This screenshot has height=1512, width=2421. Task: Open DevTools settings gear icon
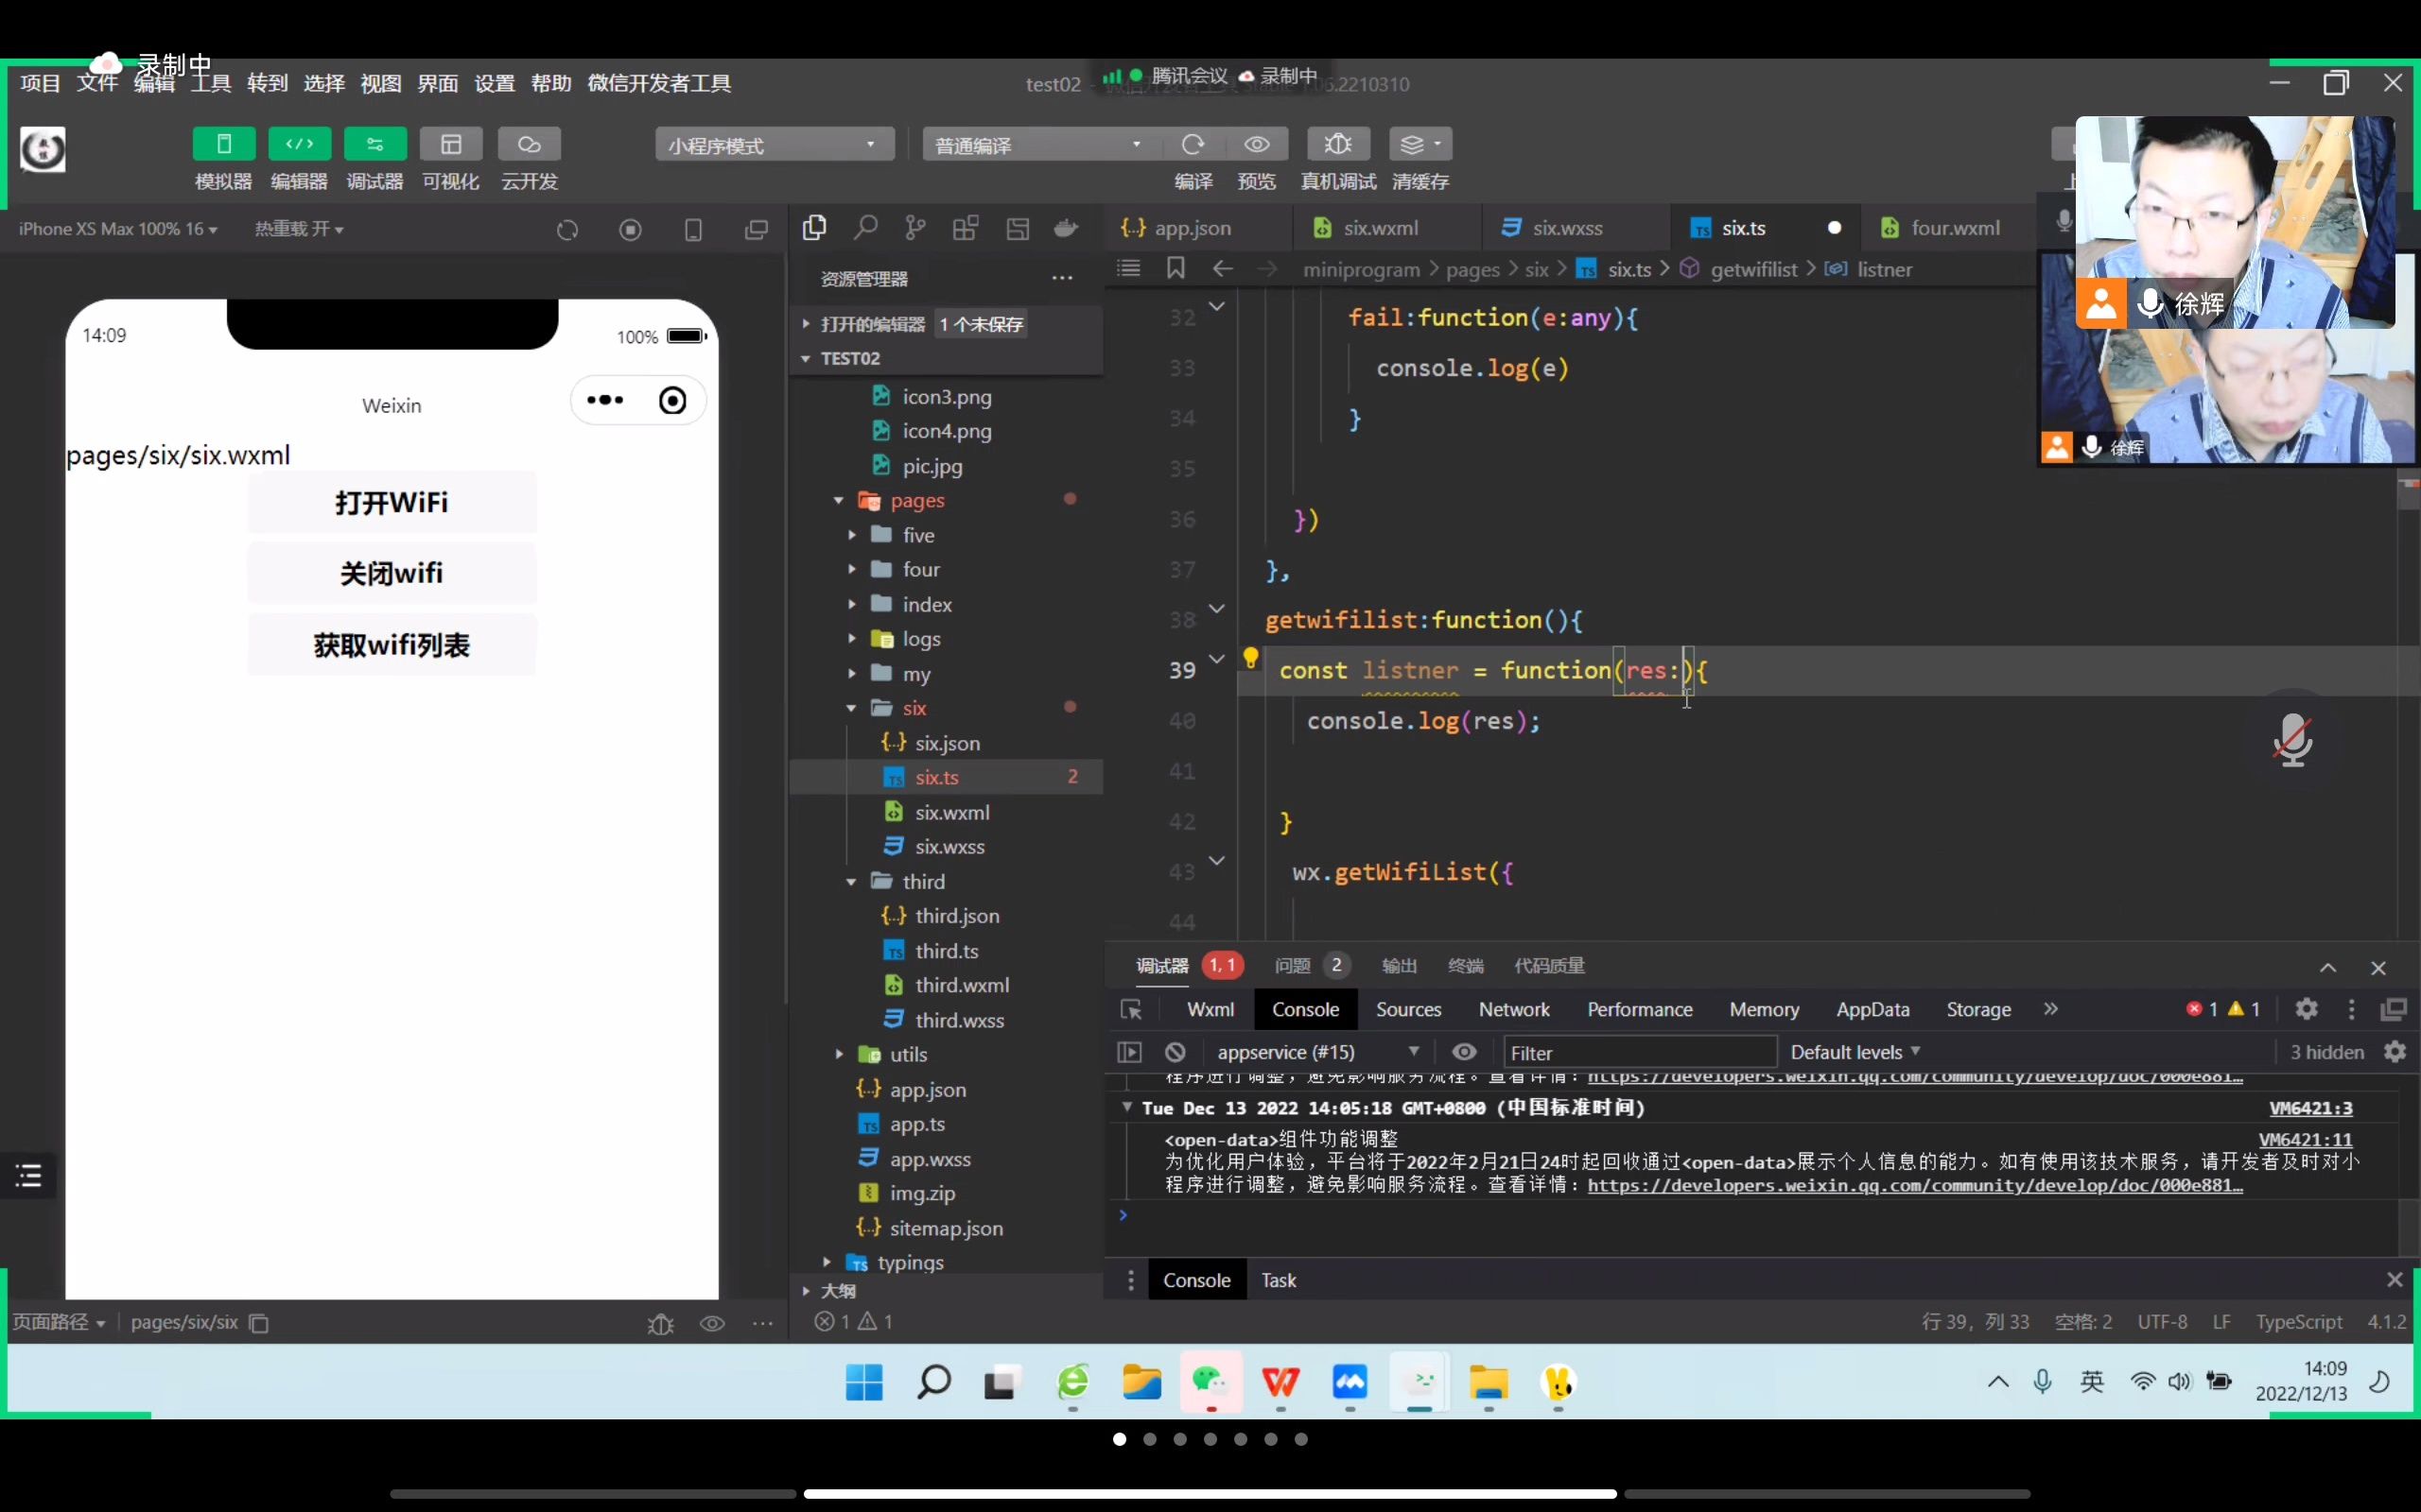pyautogui.click(x=2306, y=1009)
